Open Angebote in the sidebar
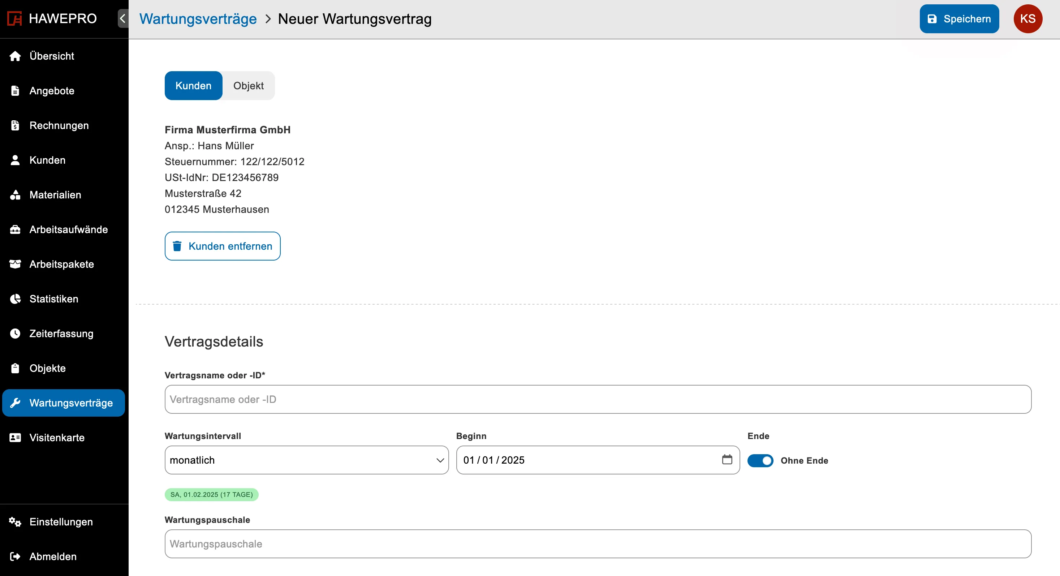Viewport: 1060px width, 576px height. tap(63, 90)
